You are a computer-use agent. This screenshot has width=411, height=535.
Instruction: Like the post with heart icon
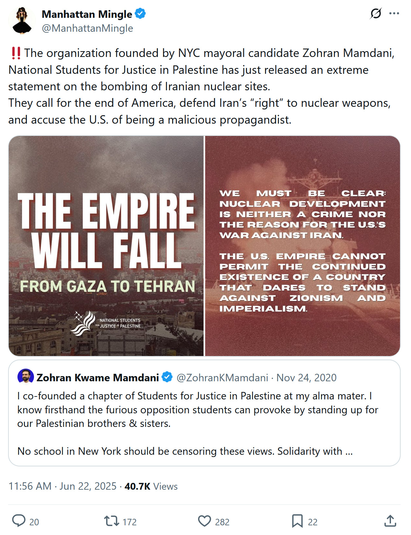pos(204,521)
